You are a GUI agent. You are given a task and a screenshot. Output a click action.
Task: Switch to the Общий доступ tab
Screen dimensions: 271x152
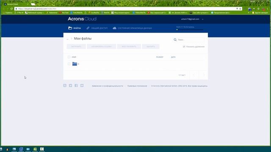tap(97, 28)
